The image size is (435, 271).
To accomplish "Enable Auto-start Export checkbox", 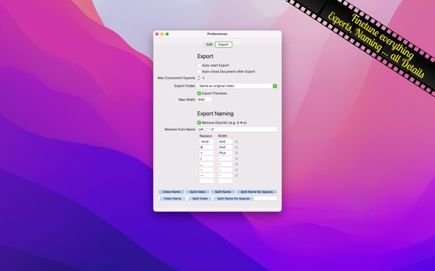I will (x=199, y=66).
